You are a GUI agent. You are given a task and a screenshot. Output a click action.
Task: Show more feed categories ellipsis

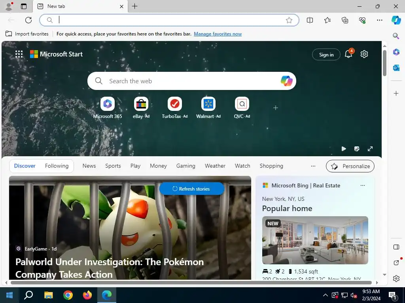[313, 166]
